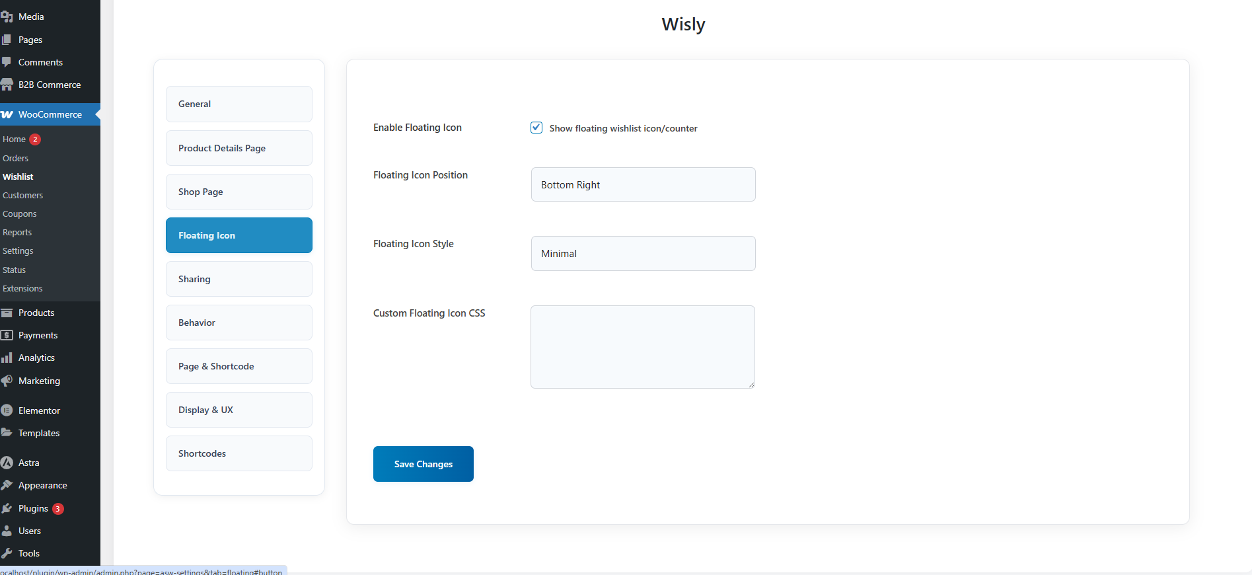Click the Astra logo icon
Screen dimensions: 1252x575
[7, 463]
